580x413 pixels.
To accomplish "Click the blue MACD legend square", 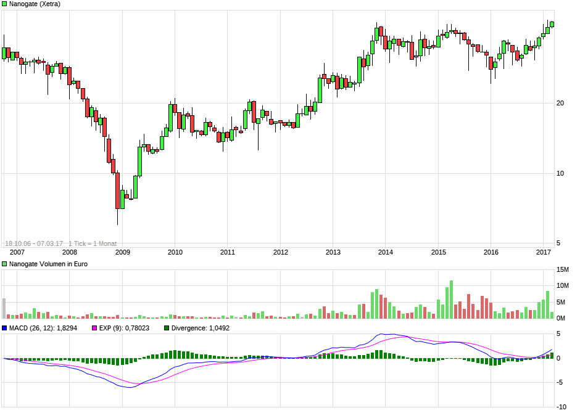I will click(x=4, y=328).
